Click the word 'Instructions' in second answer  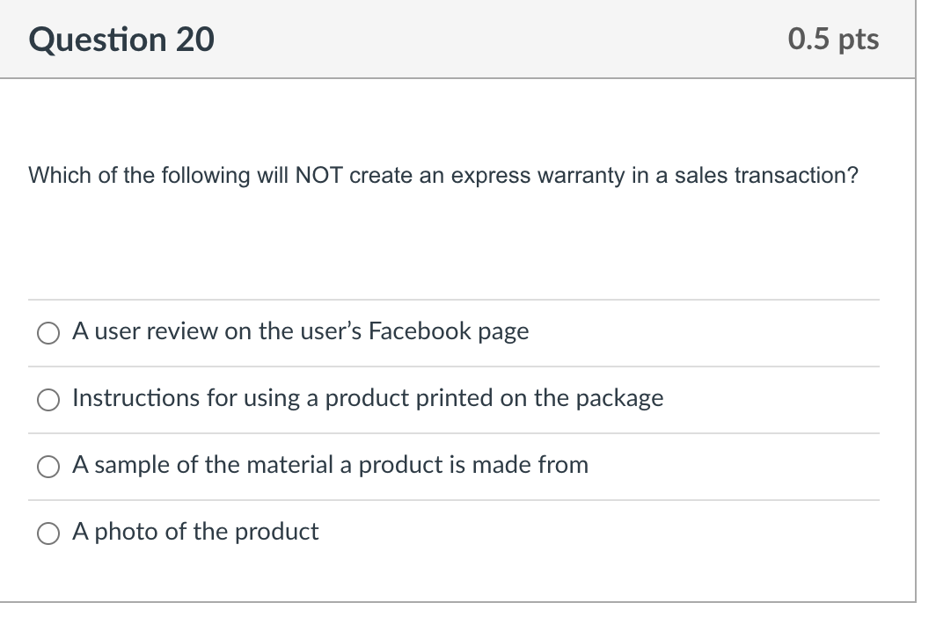(x=135, y=398)
